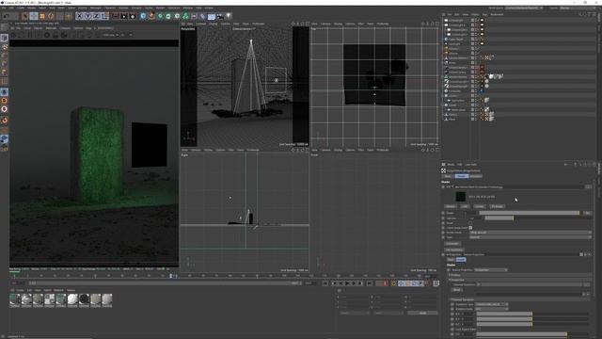This screenshot has width=602, height=339.
Task: Click the texture file path field
Action: click(x=519, y=186)
